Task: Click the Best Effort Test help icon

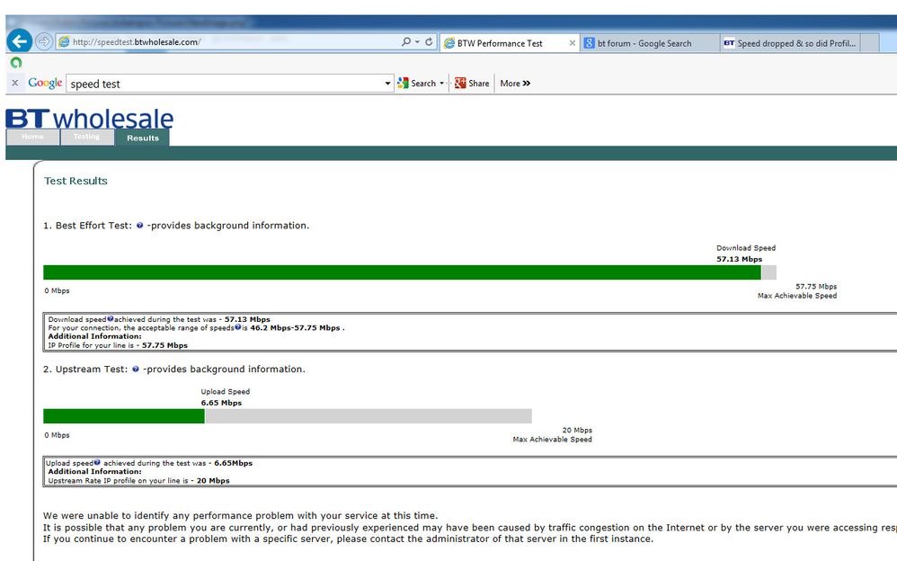Action: click(x=139, y=226)
